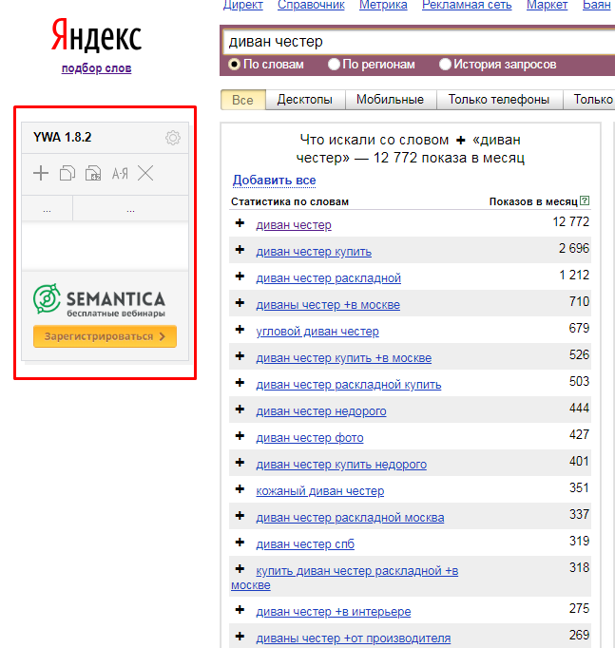Click the "2 696" impressions value

(x=574, y=248)
